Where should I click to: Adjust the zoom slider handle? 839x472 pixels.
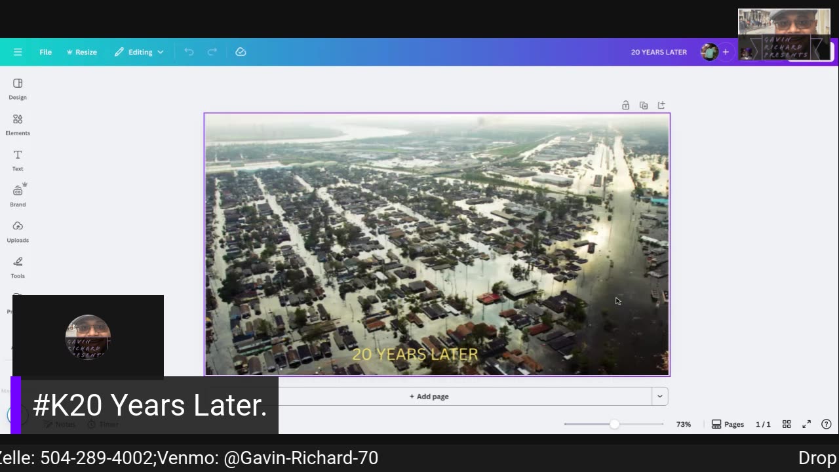614,424
